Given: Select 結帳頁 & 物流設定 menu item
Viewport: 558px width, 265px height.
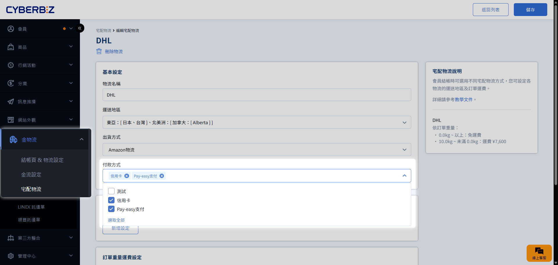Looking at the screenshot, I should click(42, 160).
